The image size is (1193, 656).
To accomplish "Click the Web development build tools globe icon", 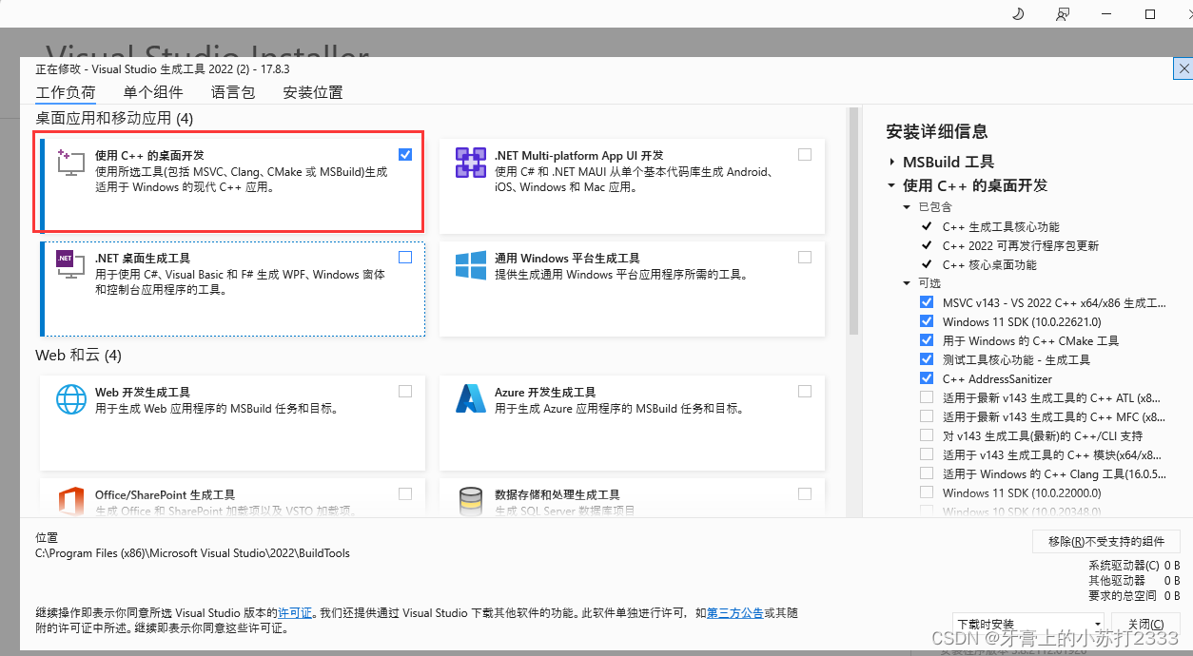I will tap(71, 399).
